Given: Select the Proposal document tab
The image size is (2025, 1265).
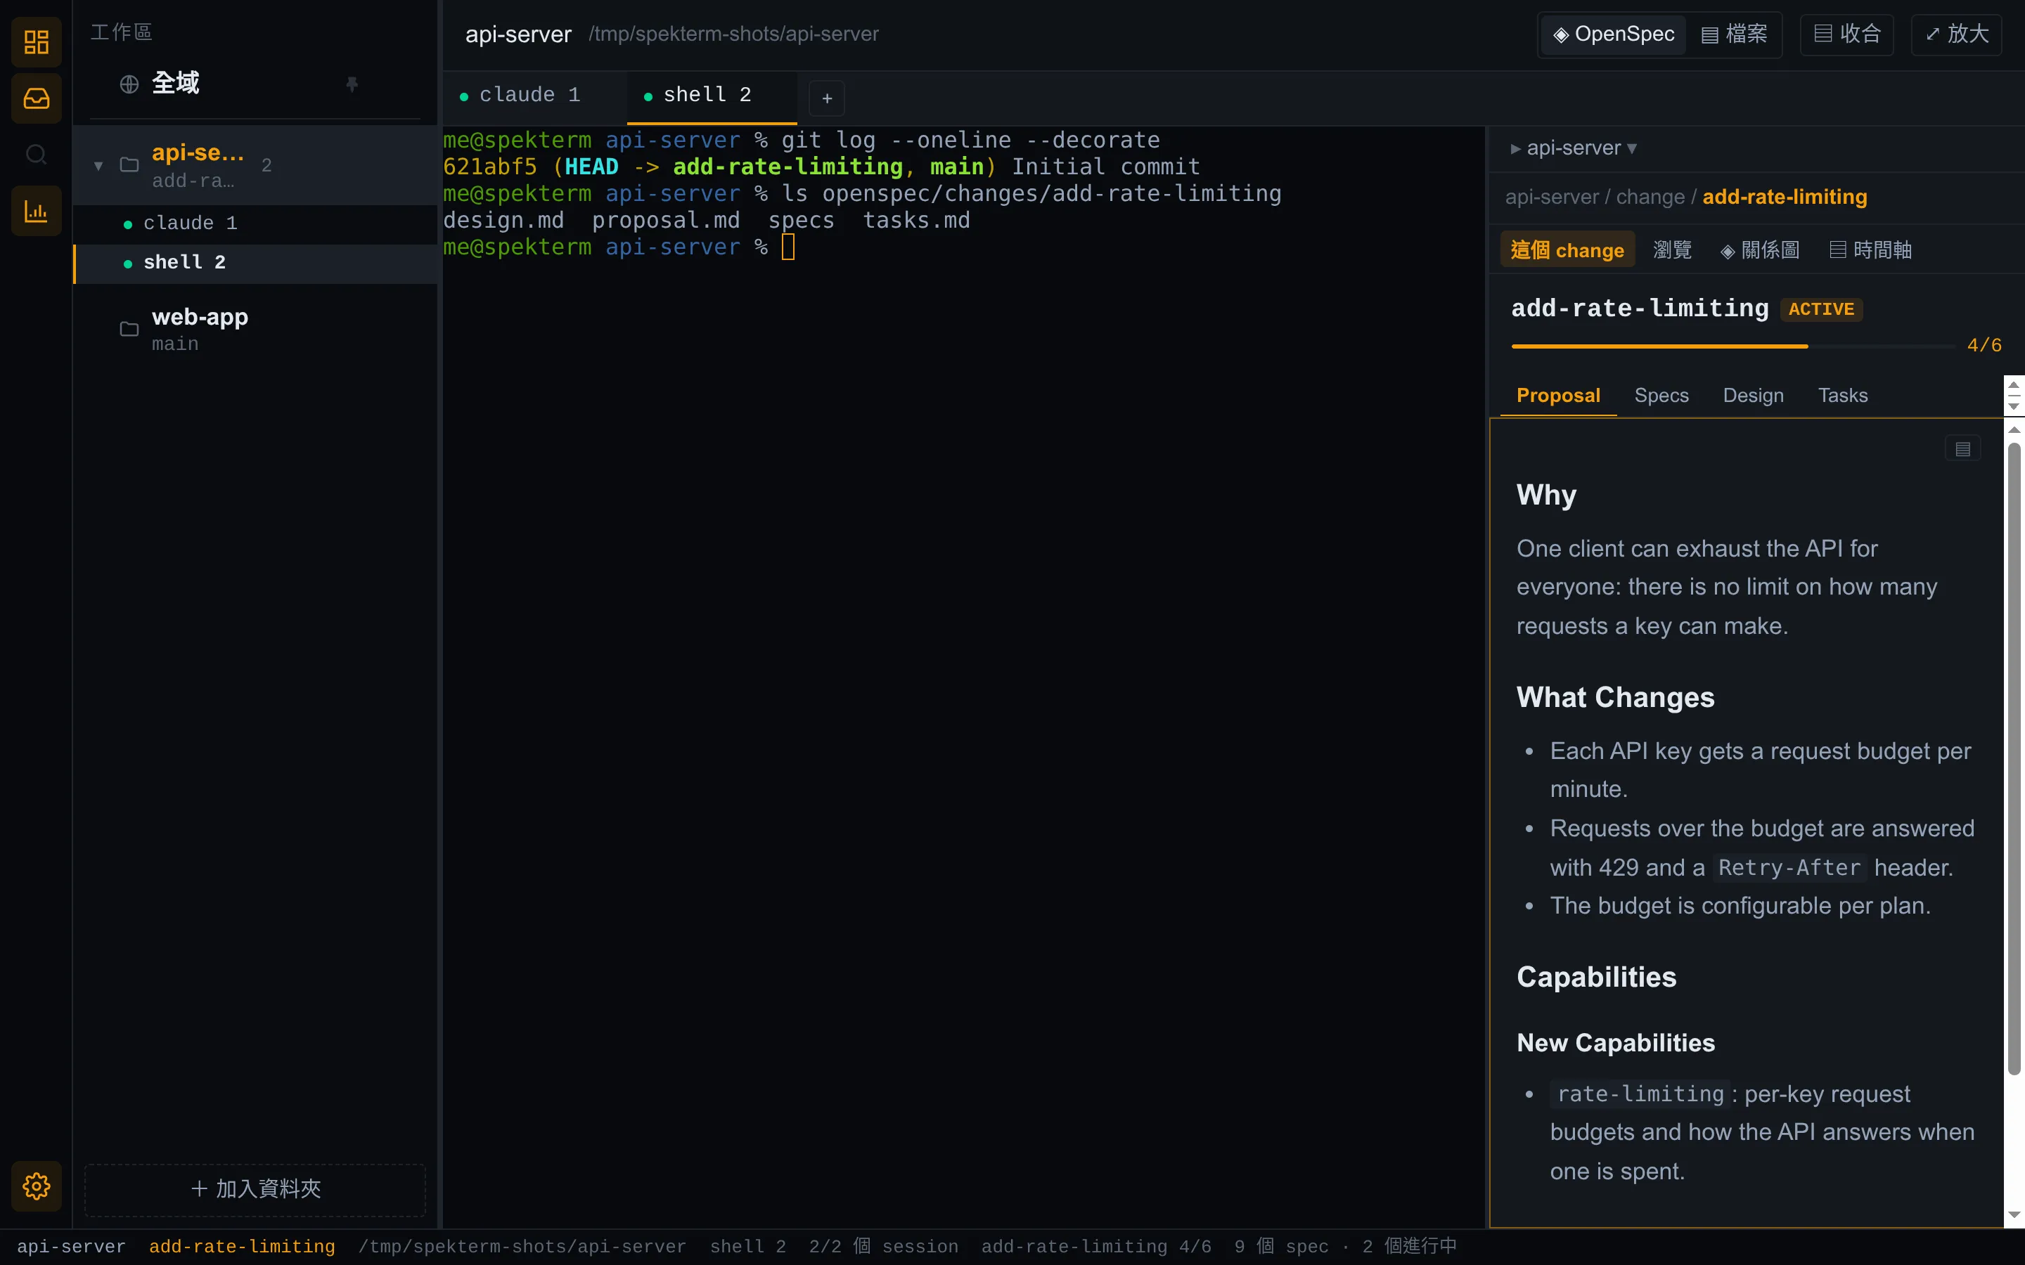Looking at the screenshot, I should click(x=1558, y=396).
